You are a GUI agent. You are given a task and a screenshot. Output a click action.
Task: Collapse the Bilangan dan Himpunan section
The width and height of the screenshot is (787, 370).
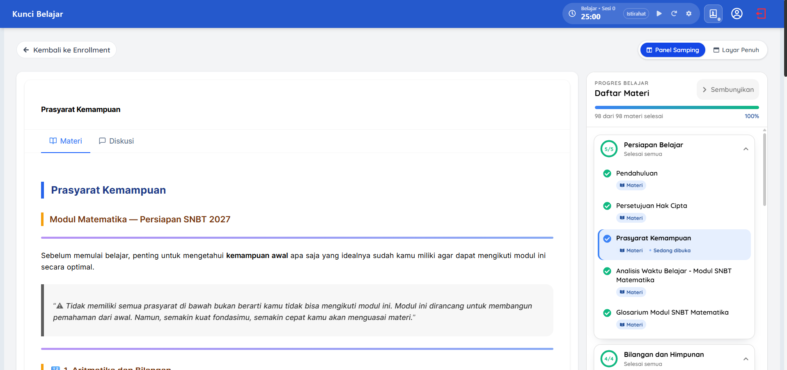coord(746,359)
